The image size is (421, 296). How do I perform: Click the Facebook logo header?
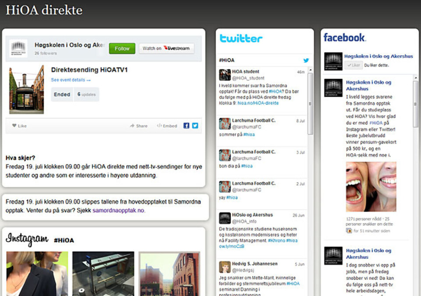(345, 38)
